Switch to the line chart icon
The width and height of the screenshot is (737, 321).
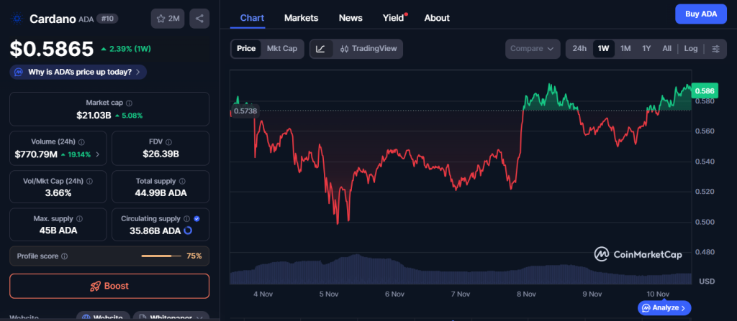[321, 49]
